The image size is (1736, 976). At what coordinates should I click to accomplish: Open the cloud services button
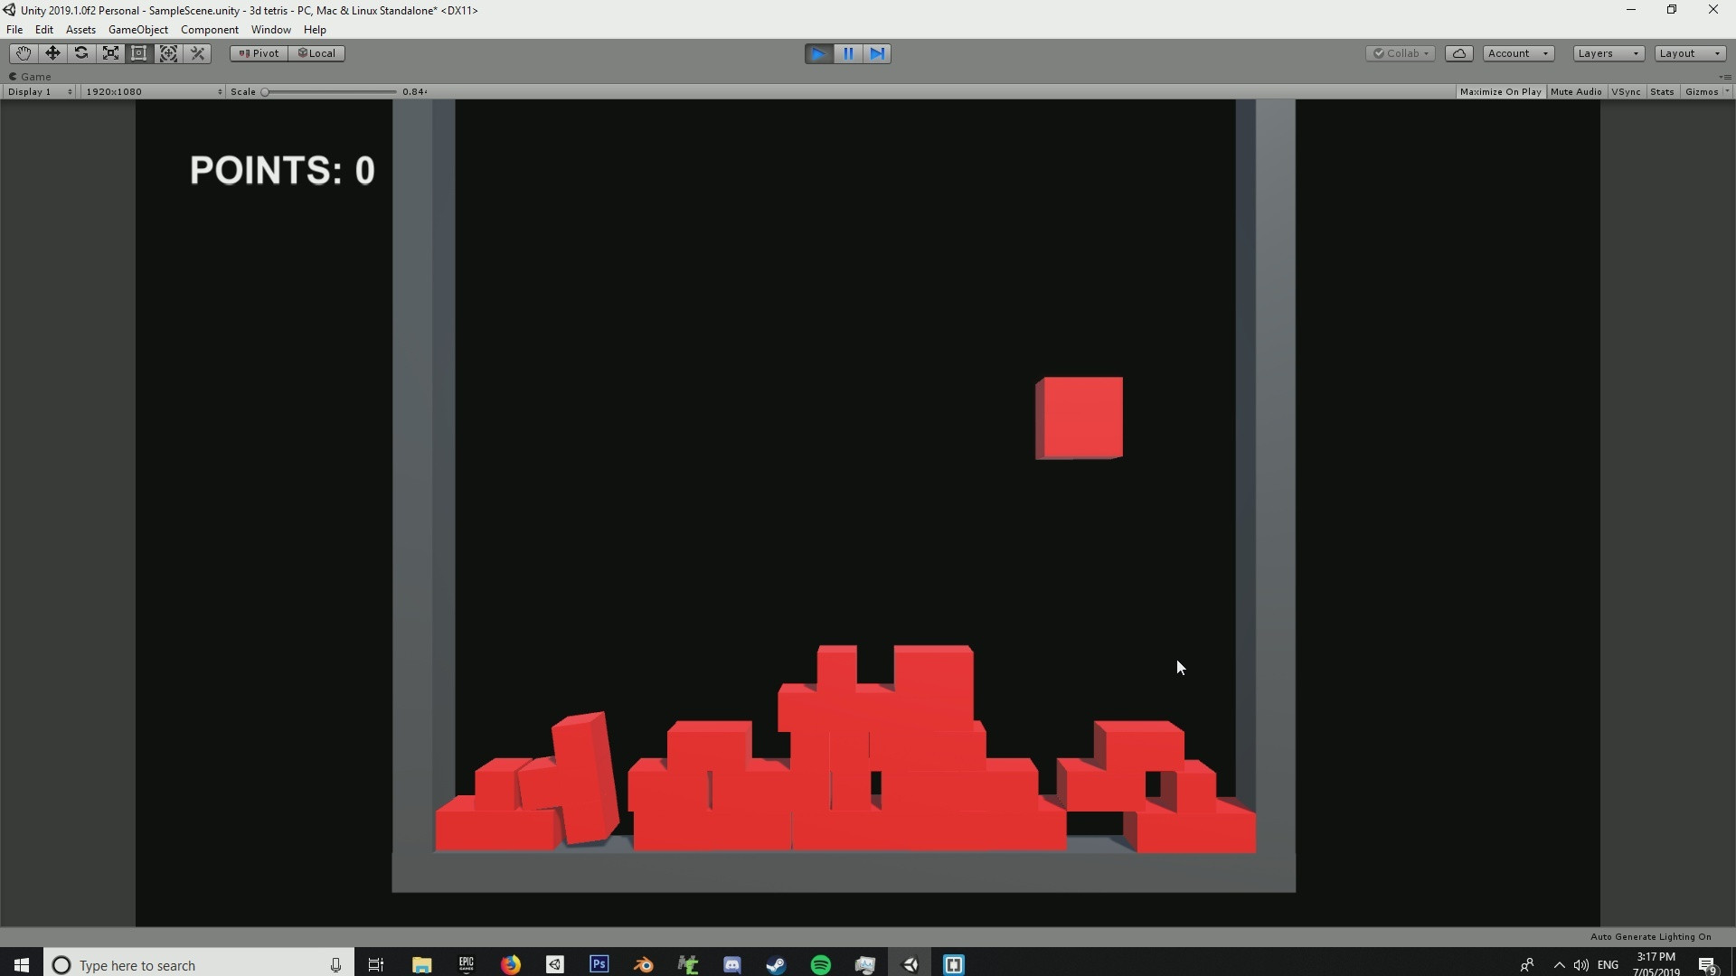tap(1459, 53)
